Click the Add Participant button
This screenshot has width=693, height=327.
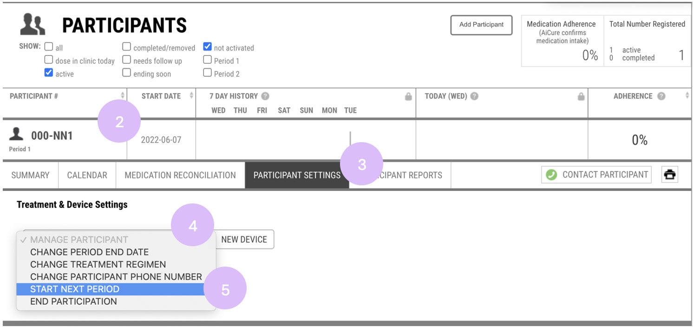tap(481, 25)
